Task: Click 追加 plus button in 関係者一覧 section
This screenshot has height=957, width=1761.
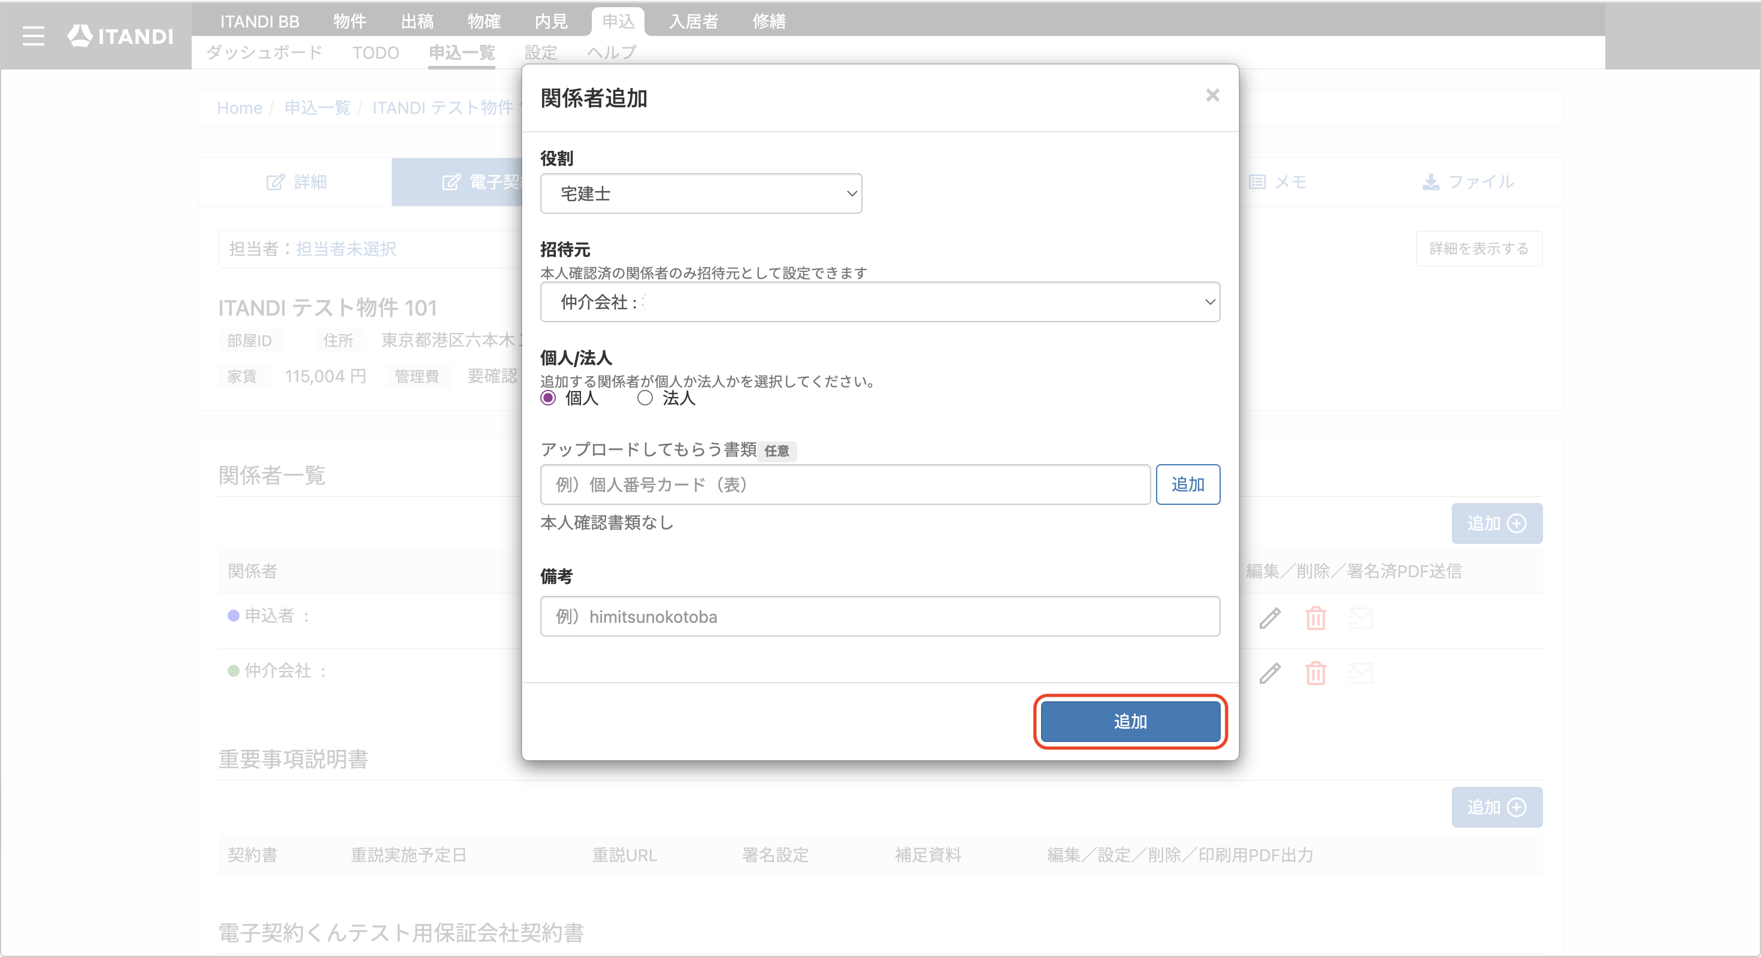Action: 1496,523
